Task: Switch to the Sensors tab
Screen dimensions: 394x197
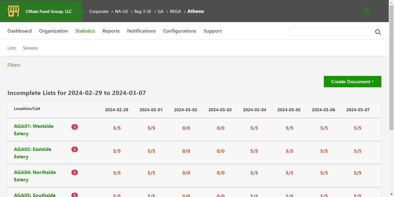Action: point(30,48)
